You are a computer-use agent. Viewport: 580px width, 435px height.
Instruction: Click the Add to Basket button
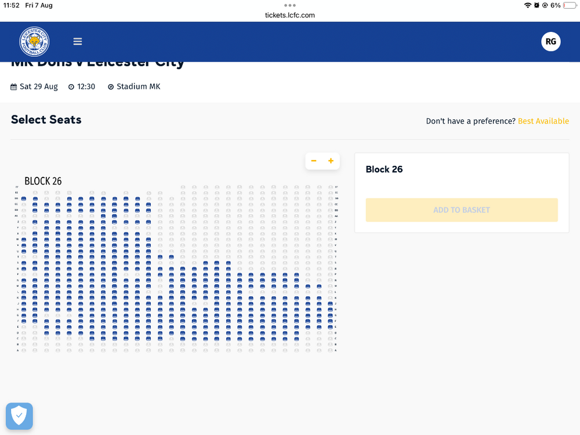(x=462, y=210)
